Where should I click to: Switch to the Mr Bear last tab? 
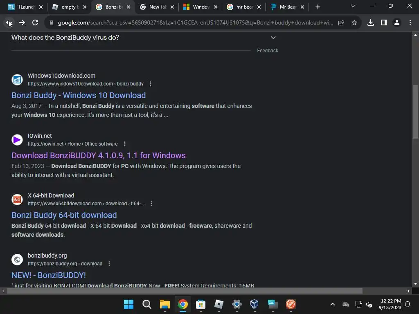point(285,7)
